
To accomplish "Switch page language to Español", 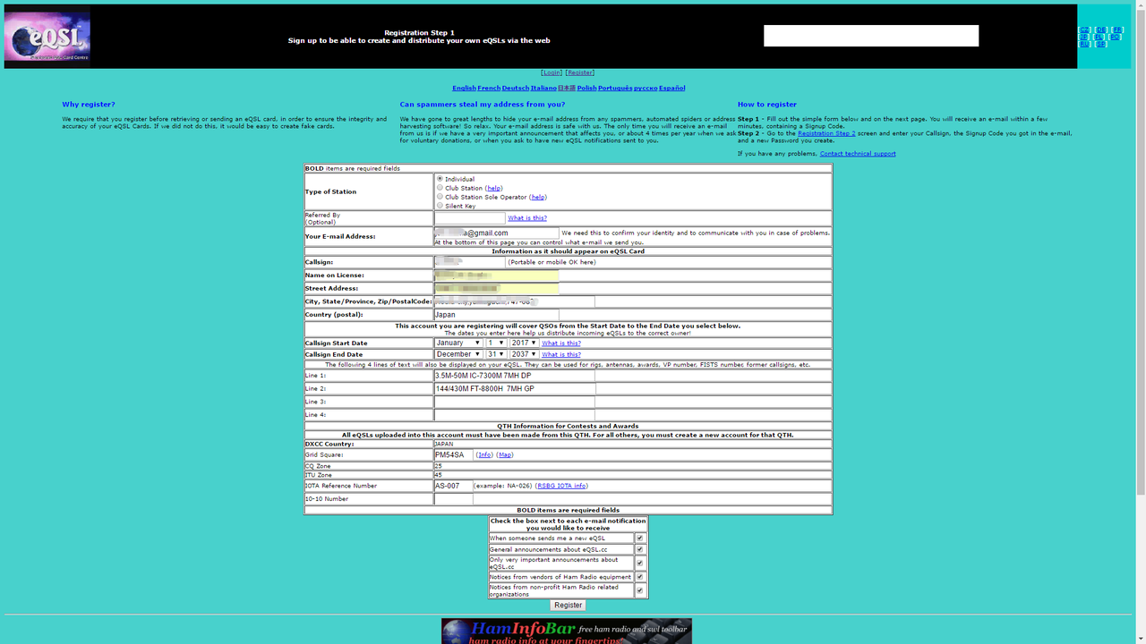I will pos(671,88).
